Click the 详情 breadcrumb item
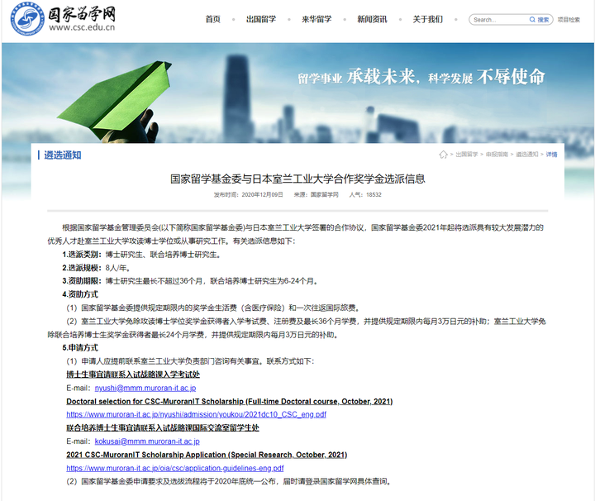Screen dimensions: 595x501 point(551,155)
